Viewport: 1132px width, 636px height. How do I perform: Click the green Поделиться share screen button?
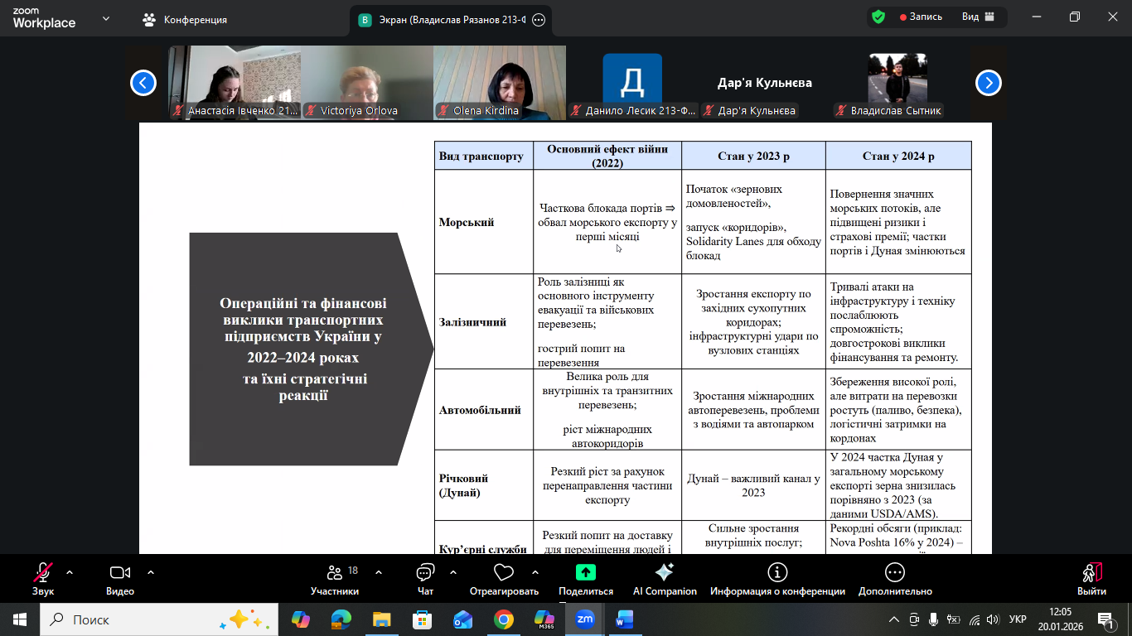[x=586, y=578]
